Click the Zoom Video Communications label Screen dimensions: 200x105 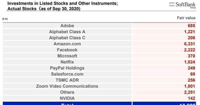click(x=67, y=86)
